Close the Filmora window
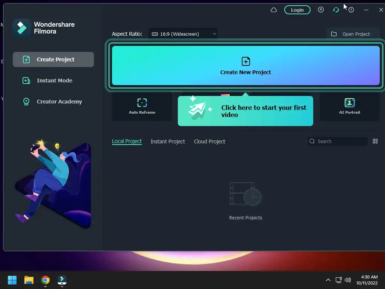Viewport: 385px width, 289px height. tap(381, 10)
